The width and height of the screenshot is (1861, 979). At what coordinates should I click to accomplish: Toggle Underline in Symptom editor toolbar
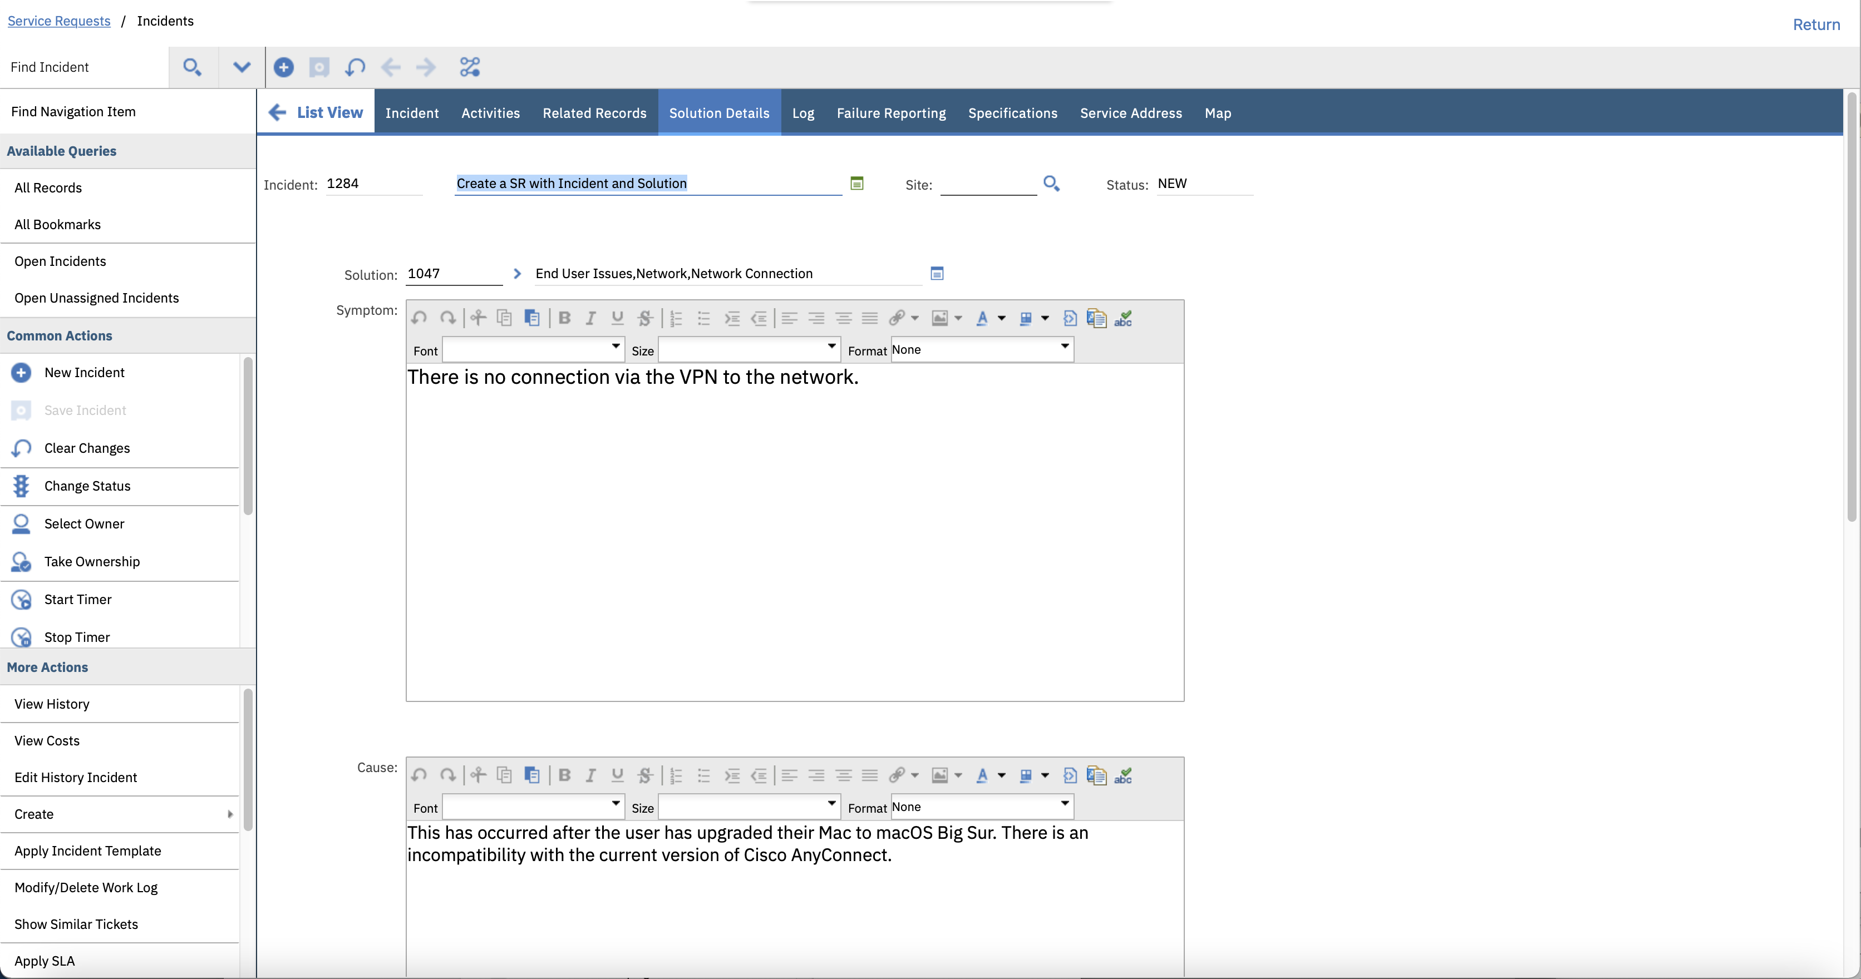(x=617, y=318)
